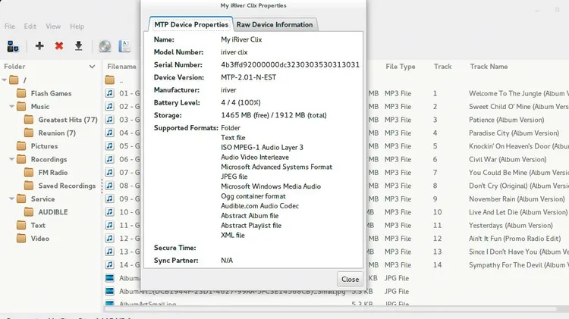The width and height of the screenshot is (569, 319).
Task: Click the music note icon for file 14
Action: (109, 264)
